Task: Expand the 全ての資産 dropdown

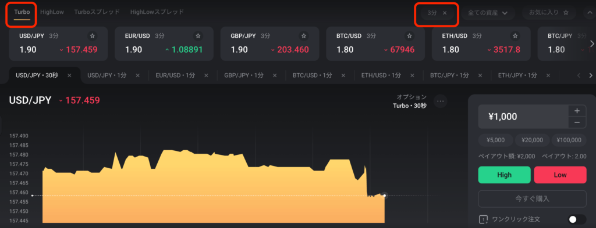Action: pyautogui.click(x=488, y=13)
